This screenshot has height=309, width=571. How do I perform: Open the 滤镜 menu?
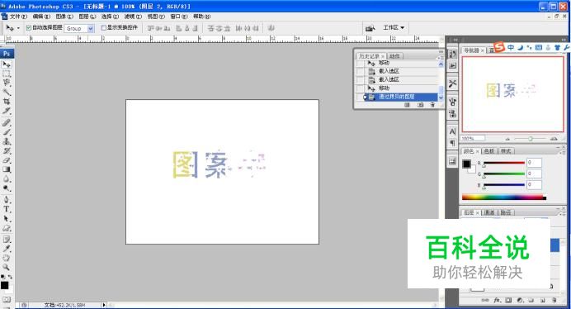pos(133,17)
